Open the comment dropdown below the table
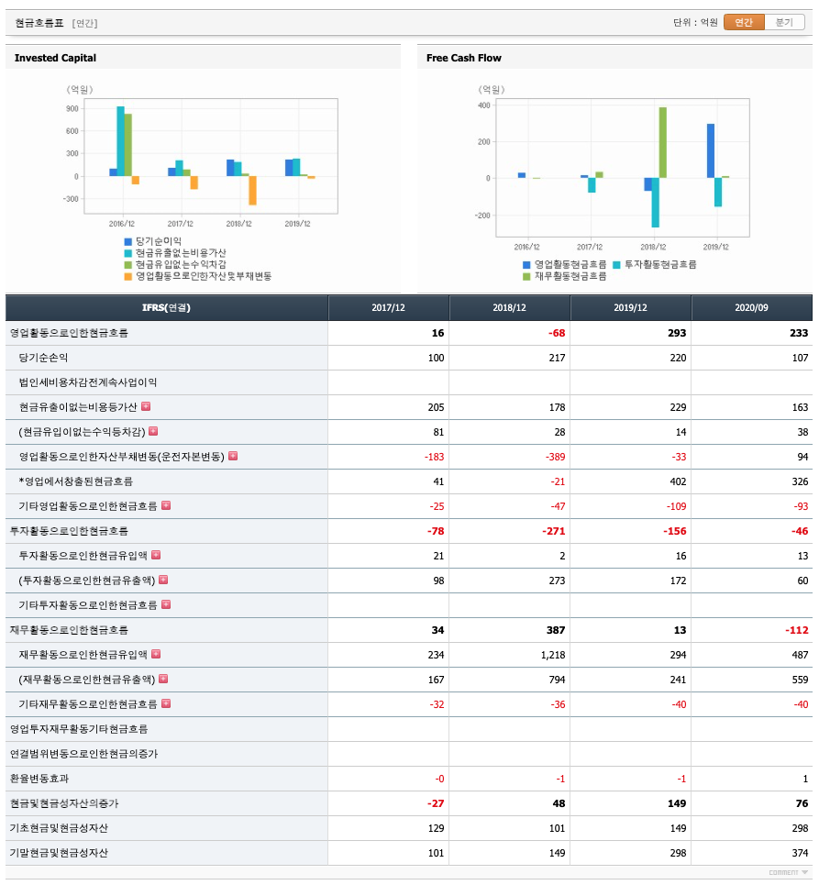Viewport: 819px width, 885px height. tap(789, 872)
